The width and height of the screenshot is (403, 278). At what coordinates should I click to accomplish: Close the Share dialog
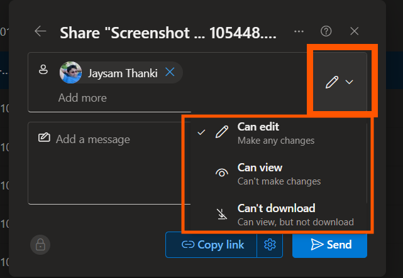pos(354,31)
